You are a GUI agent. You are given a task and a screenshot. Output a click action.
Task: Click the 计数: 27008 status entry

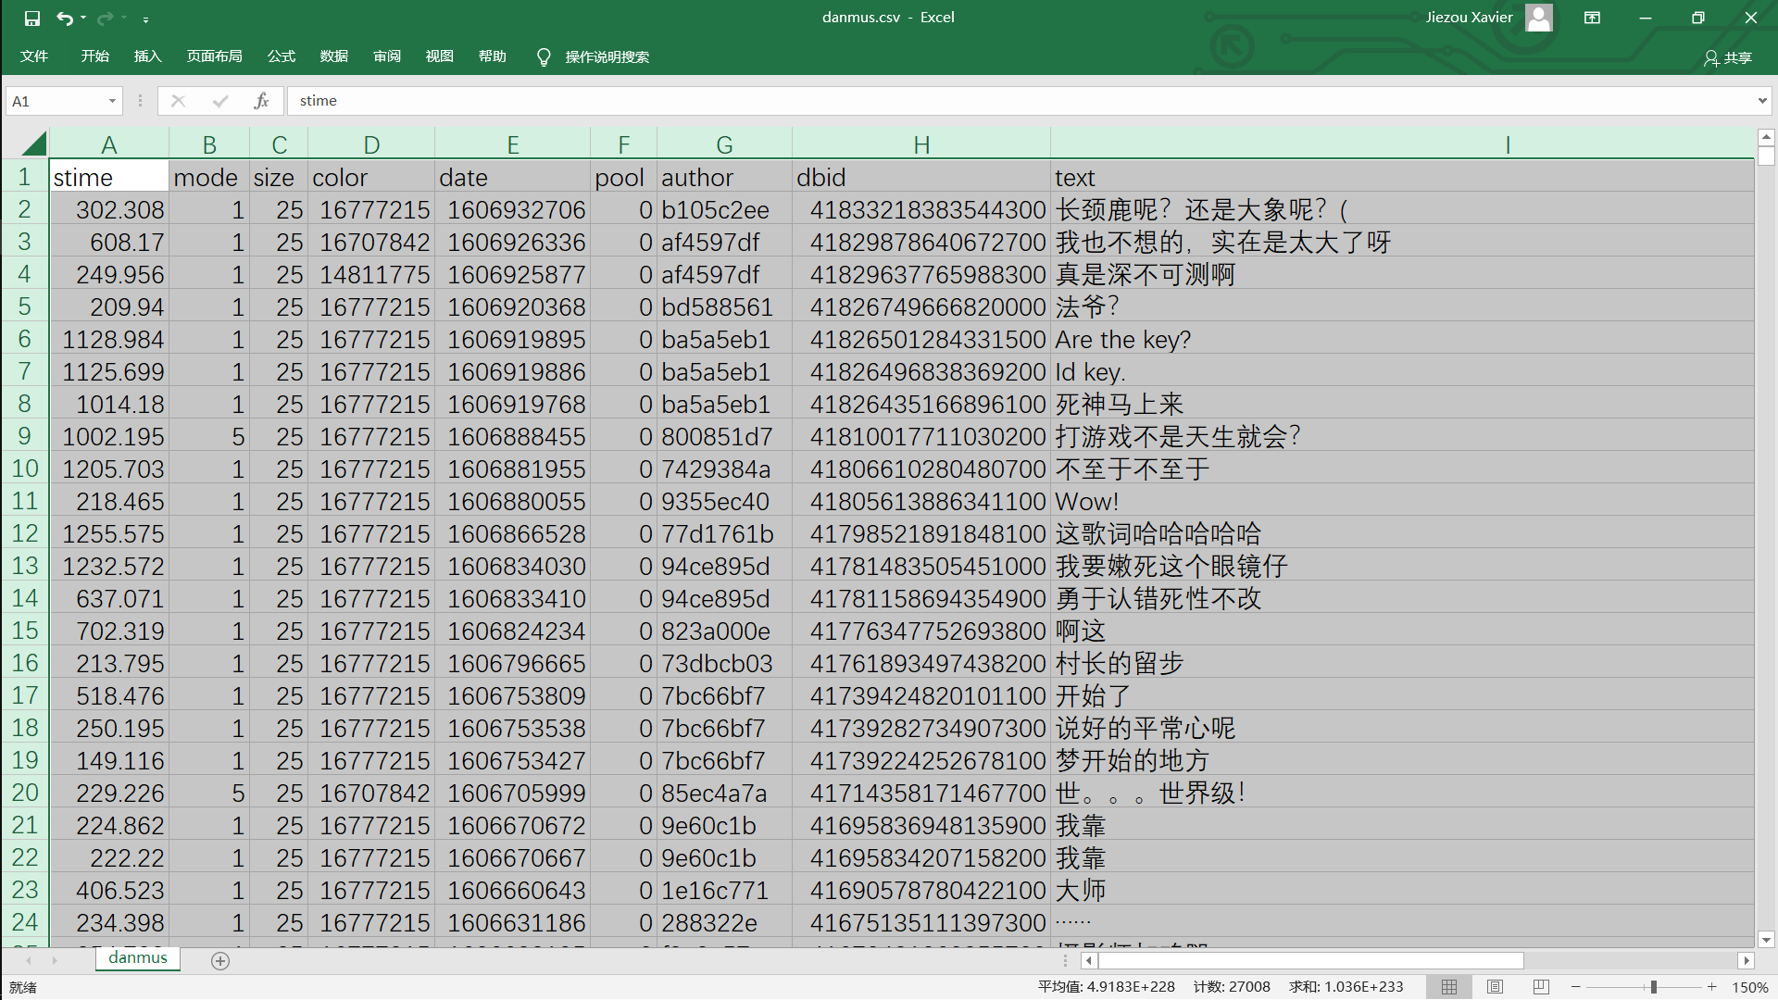(1232, 987)
